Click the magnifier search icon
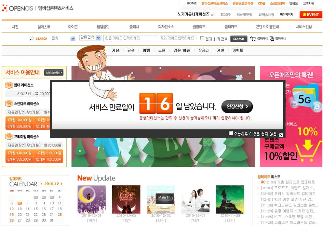Image resolution: width=324 pixels, height=228 pixels. pos(32,38)
